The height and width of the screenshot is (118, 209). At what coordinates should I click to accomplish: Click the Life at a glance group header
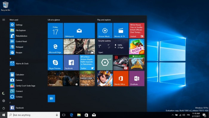(x=54, y=20)
